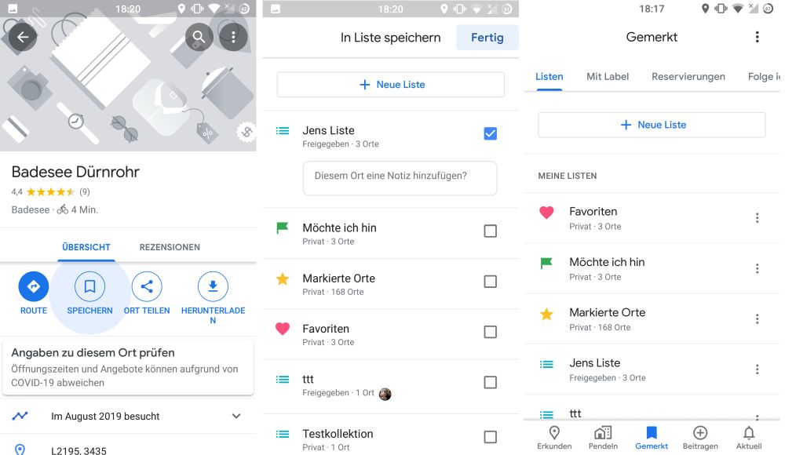Open overflow menu beside Gemerkt title
The height and width of the screenshot is (455, 785).
pyautogui.click(x=757, y=37)
